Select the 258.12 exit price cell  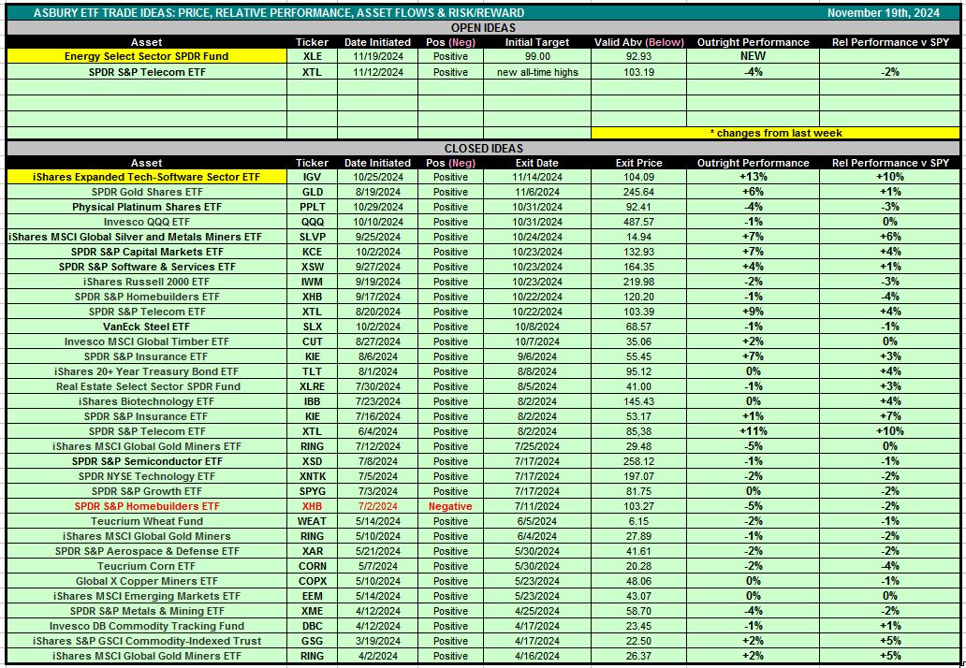638,461
